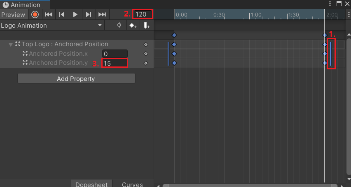Select Anchored Position.y keyframe at 0:00
The height and width of the screenshot is (187, 351).
tap(174, 63)
